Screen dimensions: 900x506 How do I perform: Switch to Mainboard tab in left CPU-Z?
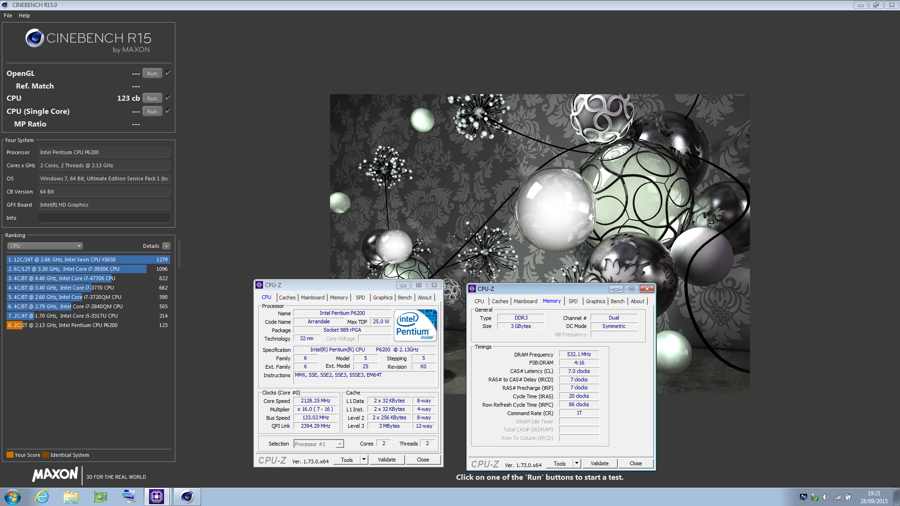point(313,298)
